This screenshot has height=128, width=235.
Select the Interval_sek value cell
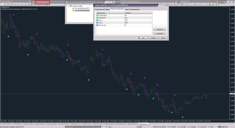coord(138,25)
